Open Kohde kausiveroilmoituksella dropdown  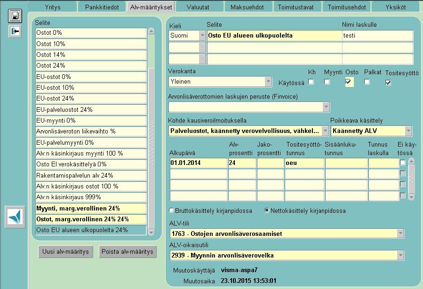pyautogui.click(x=325, y=131)
